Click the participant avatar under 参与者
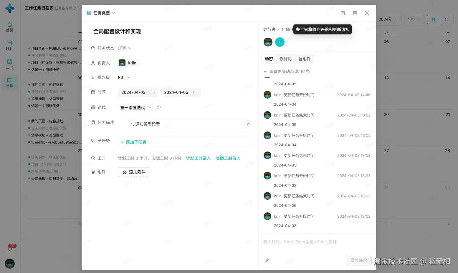 click(268, 42)
